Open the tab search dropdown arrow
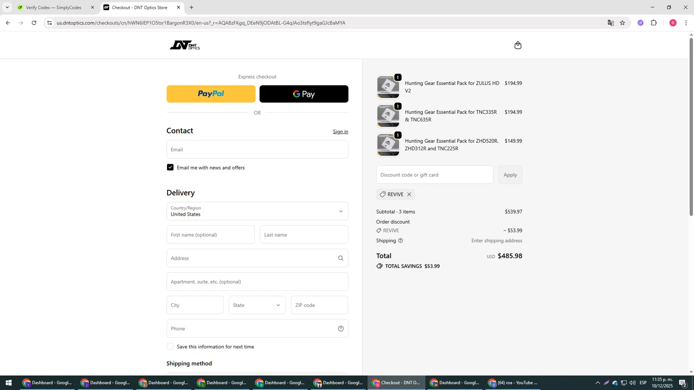 [7, 7]
